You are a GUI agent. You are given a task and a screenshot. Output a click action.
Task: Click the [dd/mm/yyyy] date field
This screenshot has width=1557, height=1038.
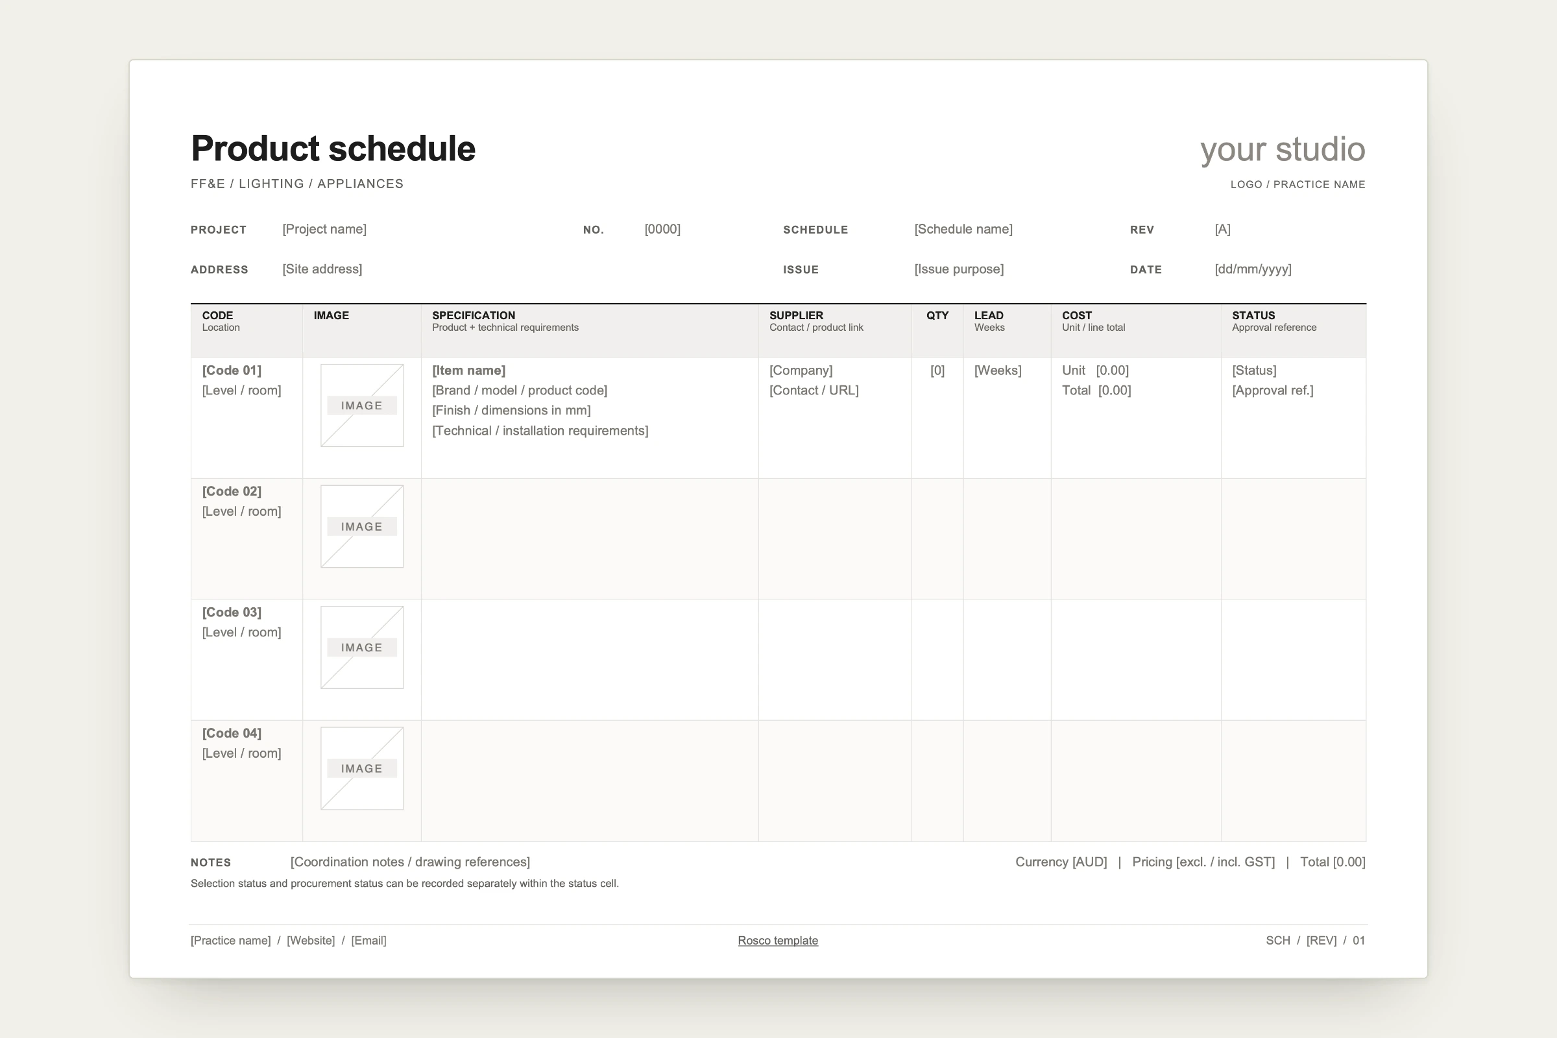[x=1253, y=269]
